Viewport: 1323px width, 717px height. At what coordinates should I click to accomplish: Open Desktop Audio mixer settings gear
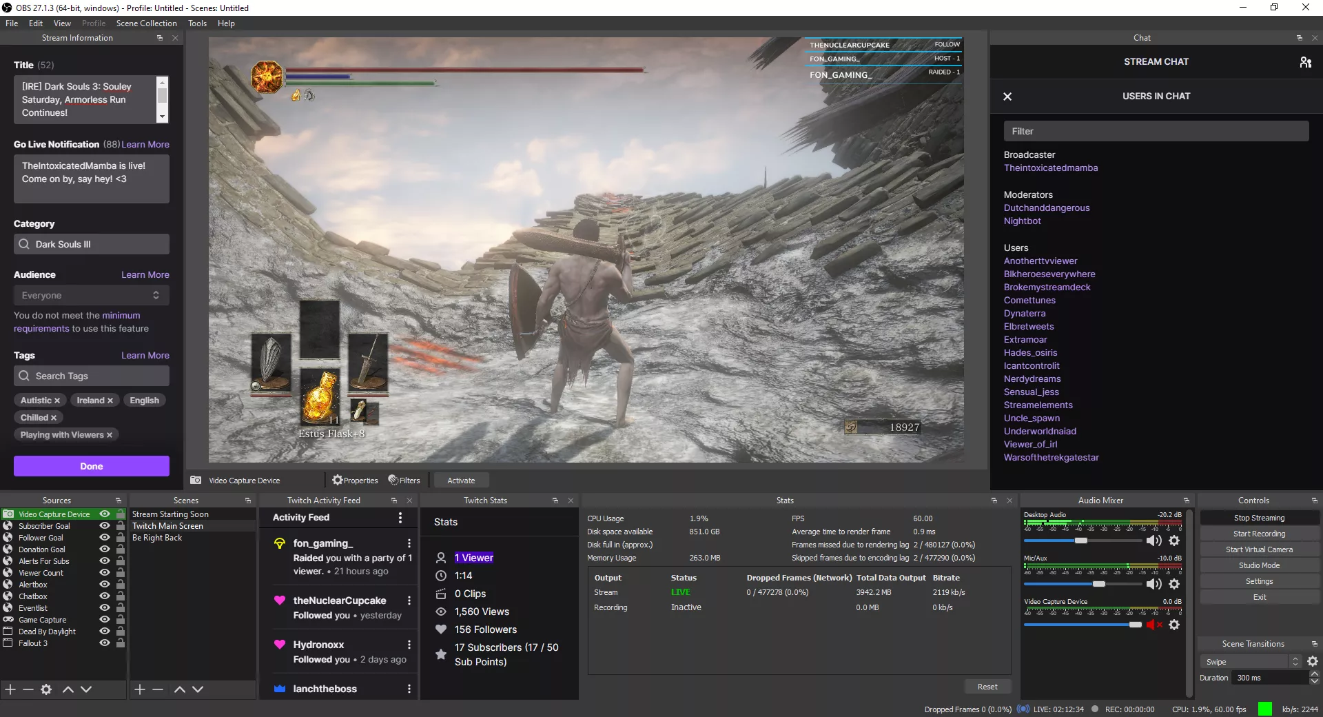(1175, 541)
